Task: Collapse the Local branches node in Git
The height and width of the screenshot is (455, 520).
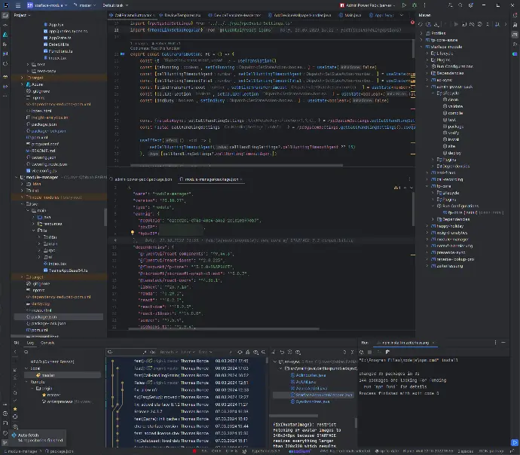Action: point(26,368)
